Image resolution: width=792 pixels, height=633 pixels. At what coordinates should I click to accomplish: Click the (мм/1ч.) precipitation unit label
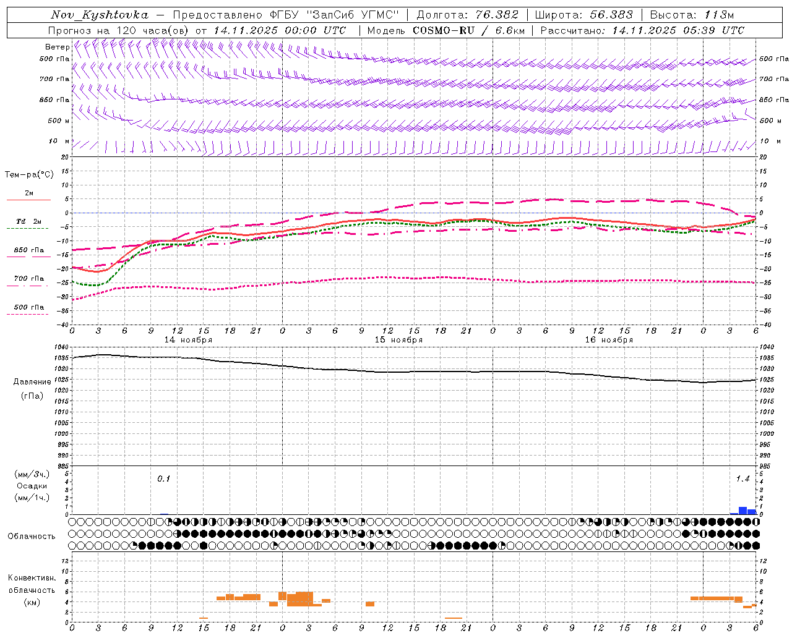32,498
